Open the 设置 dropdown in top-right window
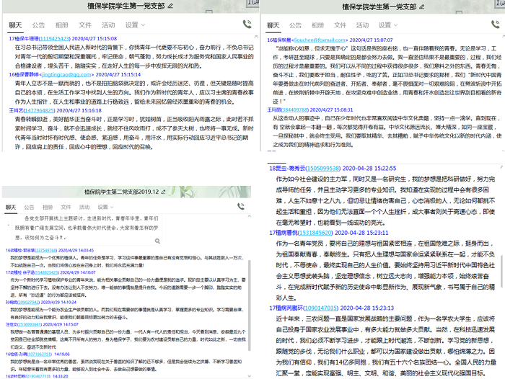This screenshot has height=379, width=505. (x=386, y=24)
